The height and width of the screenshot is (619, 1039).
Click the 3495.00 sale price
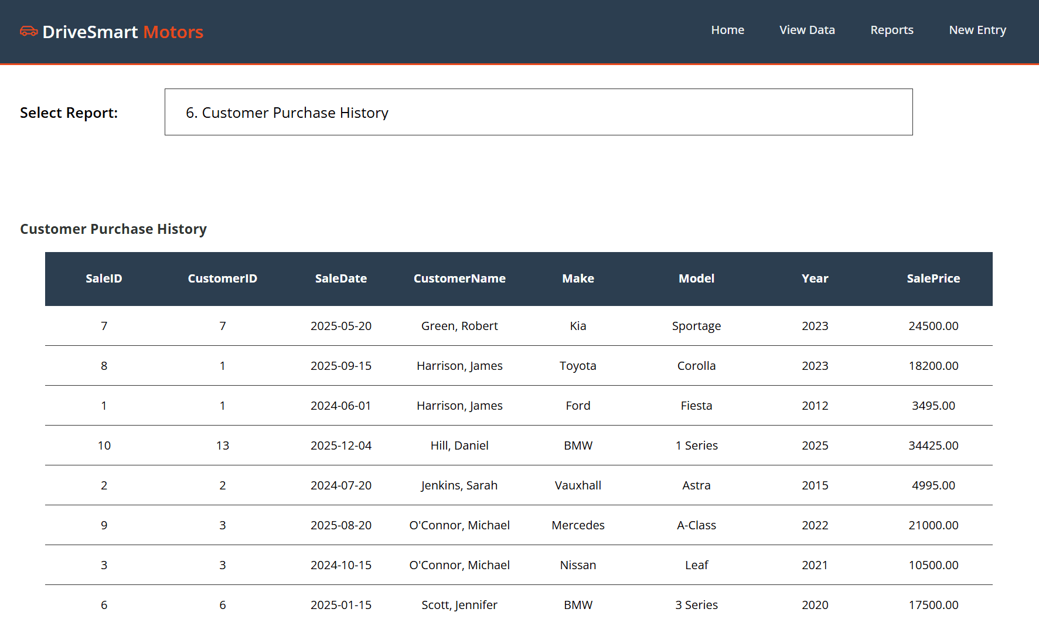934,406
